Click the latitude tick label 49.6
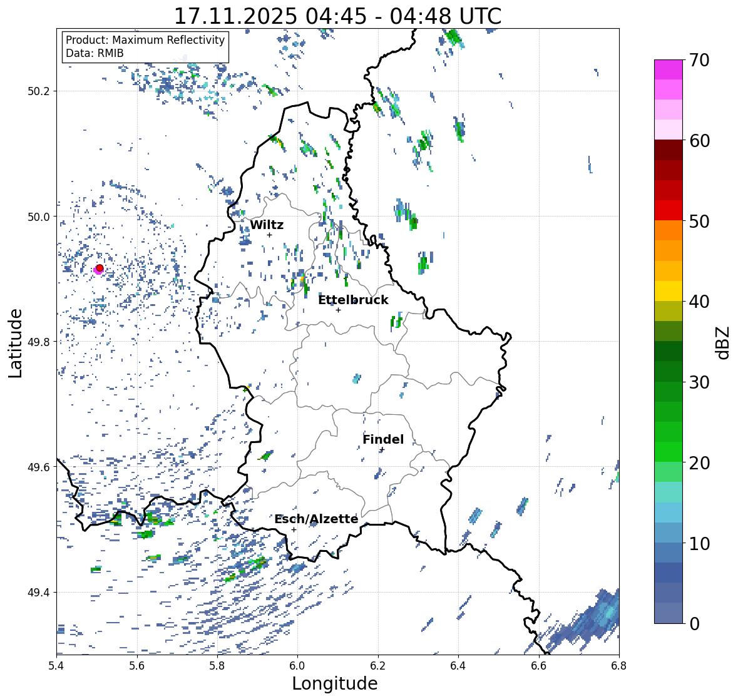The height and width of the screenshot is (699, 738). (39, 467)
